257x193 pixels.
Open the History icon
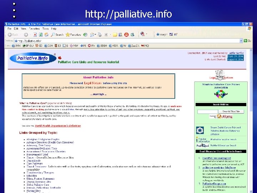85,35
